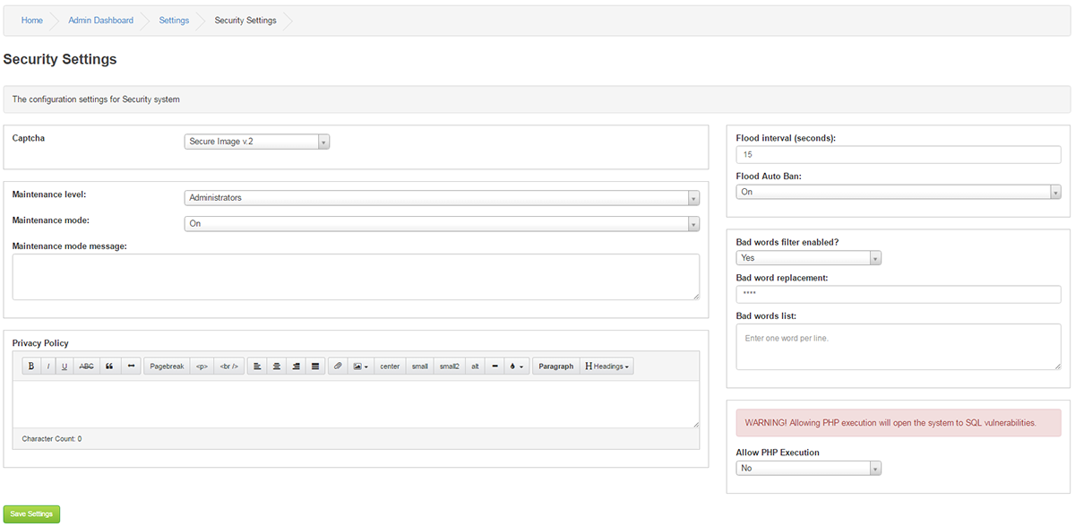Insert a horizontal rule with the dash icon
The image size is (1075, 526).
495,366
